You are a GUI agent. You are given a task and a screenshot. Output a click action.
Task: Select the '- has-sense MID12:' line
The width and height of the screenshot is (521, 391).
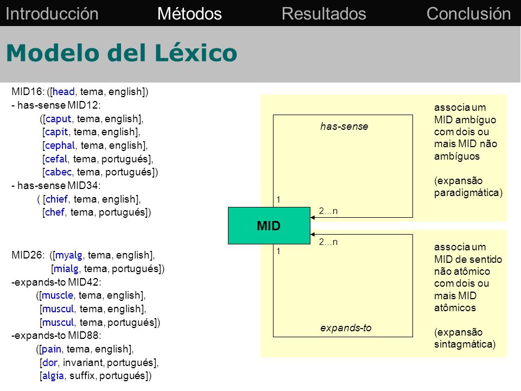56,105
